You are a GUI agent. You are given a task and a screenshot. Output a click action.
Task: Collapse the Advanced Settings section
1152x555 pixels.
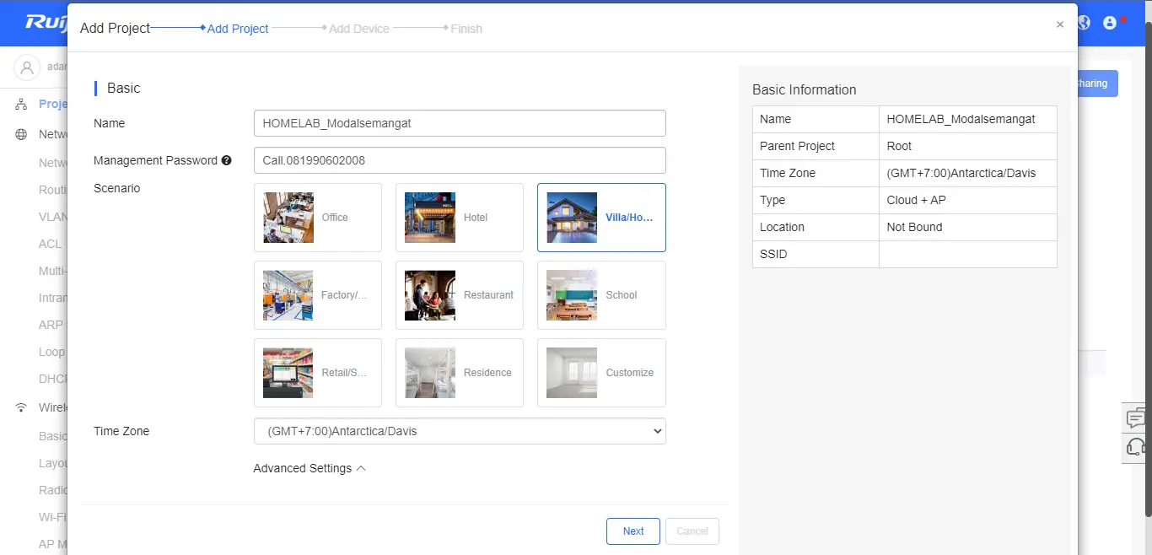point(310,468)
